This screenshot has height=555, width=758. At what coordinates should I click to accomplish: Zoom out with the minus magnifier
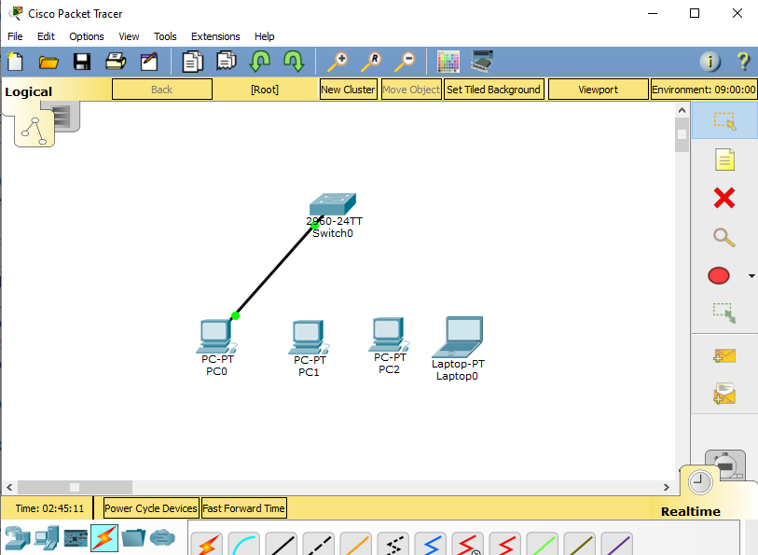point(405,62)
